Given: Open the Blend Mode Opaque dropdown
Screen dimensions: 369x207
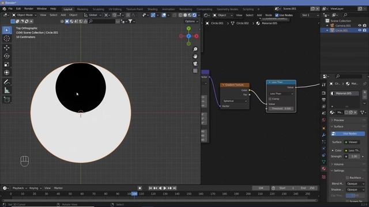Looking at the screenshot, I should click(x=355, y=184).
